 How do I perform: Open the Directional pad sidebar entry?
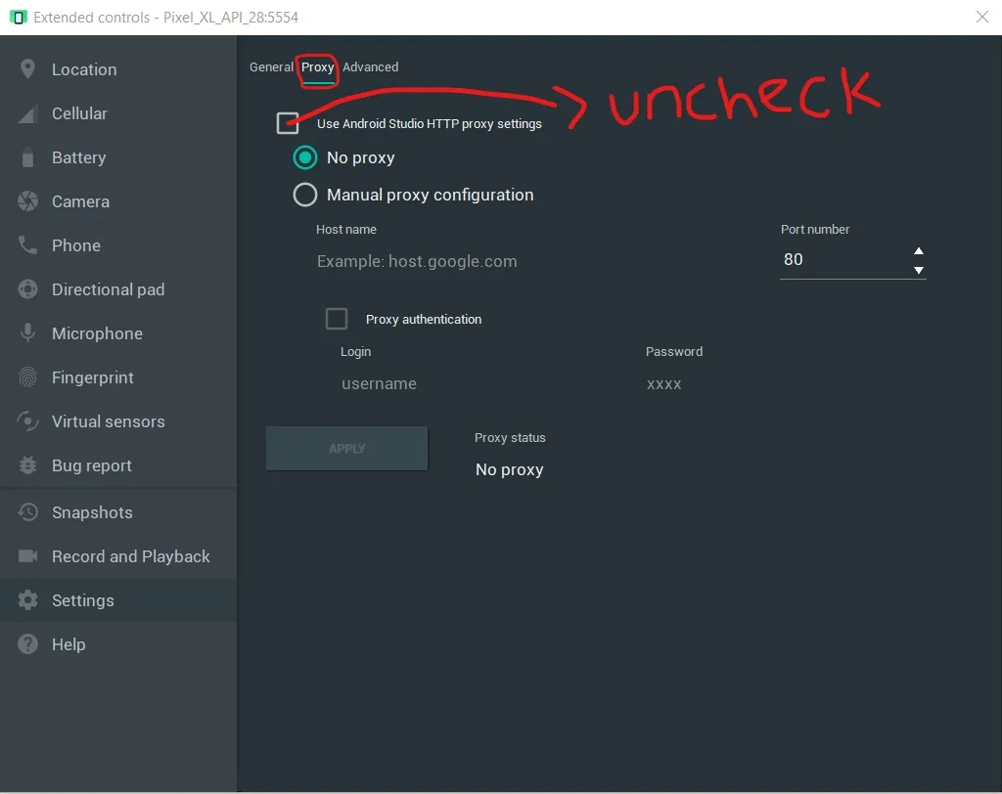pyautogui.click(x=118, y=289)
